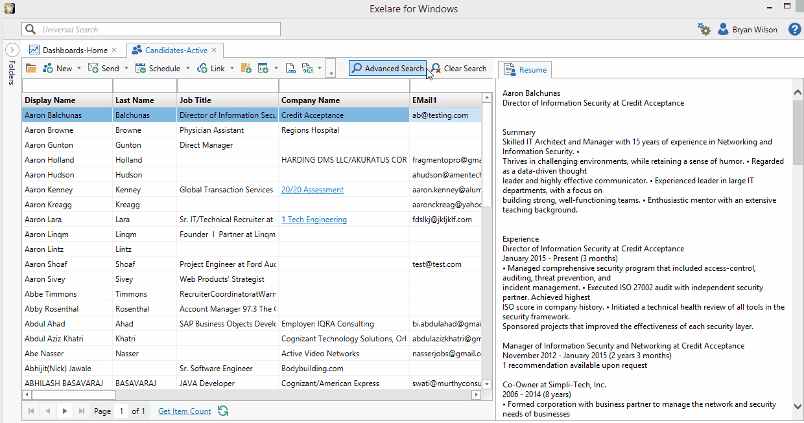
Task: Click the add document icon after Link
Action: 246,68
